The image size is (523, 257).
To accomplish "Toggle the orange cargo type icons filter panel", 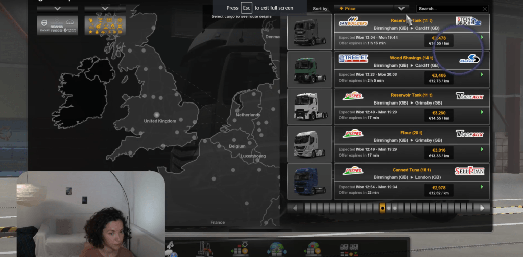I will pyautogui.click(x=105, y=25).
